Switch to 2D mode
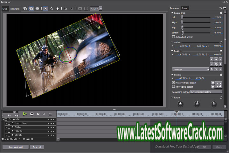This screenshot has height=153, width=229. pos(25,9)
